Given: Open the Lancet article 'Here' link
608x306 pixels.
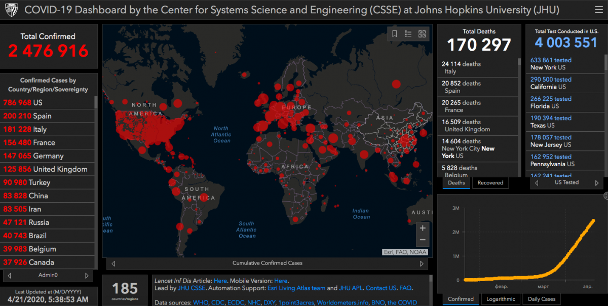Looking at the screenshot, I should 220,280.
